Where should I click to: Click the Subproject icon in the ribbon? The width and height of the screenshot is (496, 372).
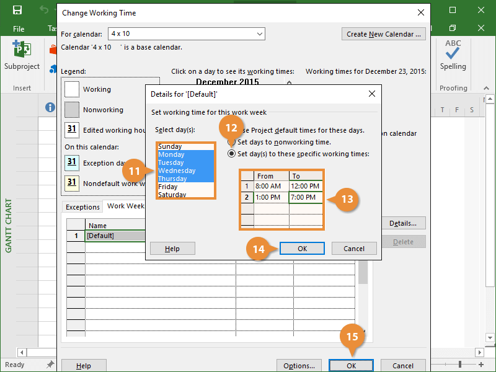[22, 50]
